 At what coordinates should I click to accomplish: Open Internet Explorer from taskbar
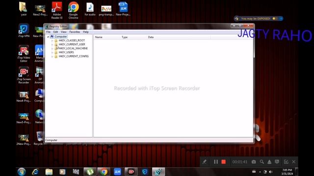tap(35, 172)
